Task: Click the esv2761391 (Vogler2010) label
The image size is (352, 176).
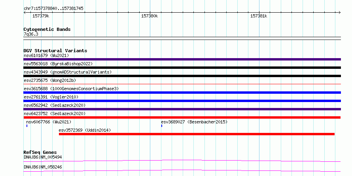Action: pos(51,97)
